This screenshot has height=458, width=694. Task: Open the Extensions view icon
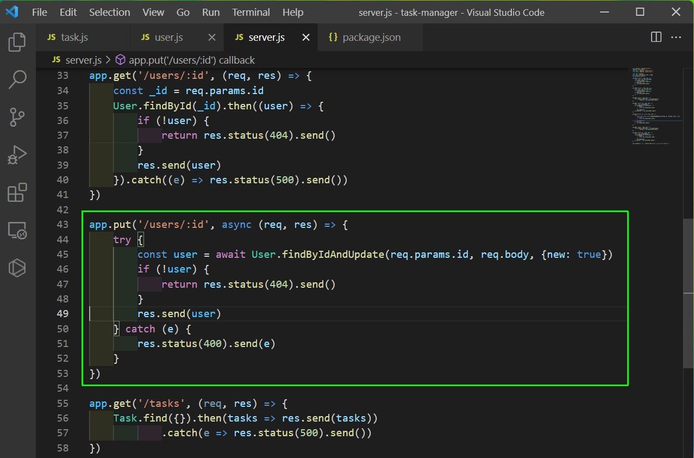pos(17,193)
